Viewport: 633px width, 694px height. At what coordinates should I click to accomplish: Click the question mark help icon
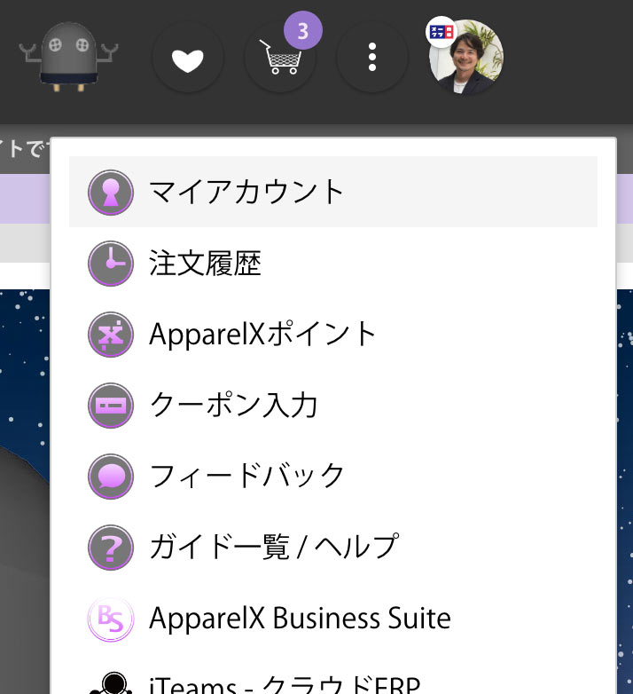point(111,548)
